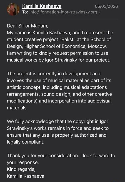Tap the "legally compliant." closing line
The image size is (125, 182).
(26, 142)
